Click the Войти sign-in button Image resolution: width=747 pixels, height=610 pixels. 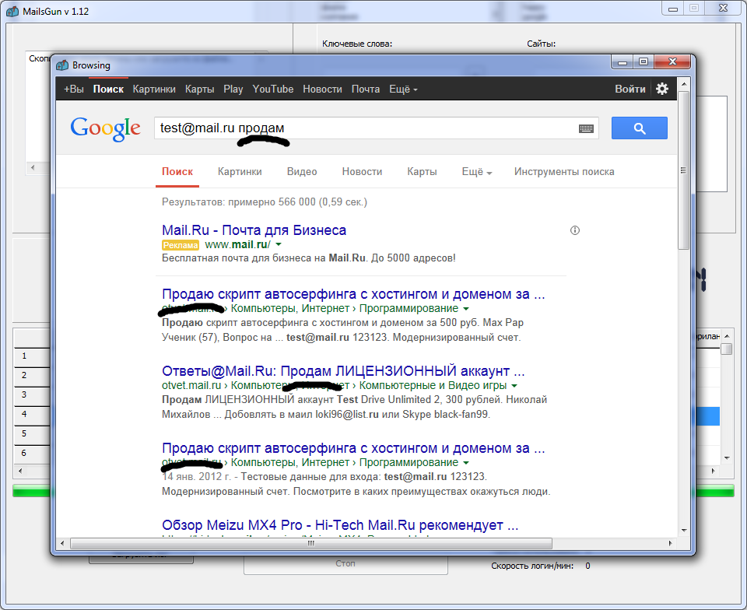coord(630,89)
